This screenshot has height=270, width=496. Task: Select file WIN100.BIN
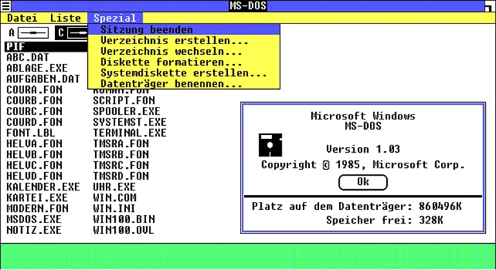pos(124,220)
